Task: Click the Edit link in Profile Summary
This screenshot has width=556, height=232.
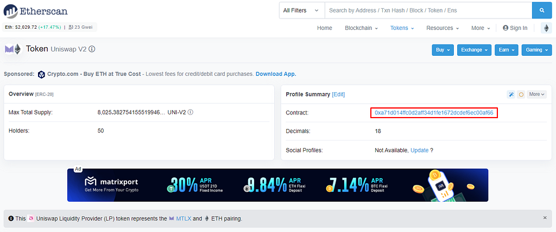Action: click(338, 94)
